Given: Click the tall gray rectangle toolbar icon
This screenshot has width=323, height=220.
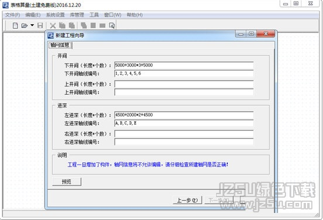Looking at the screenshot, I should point(93,26).
